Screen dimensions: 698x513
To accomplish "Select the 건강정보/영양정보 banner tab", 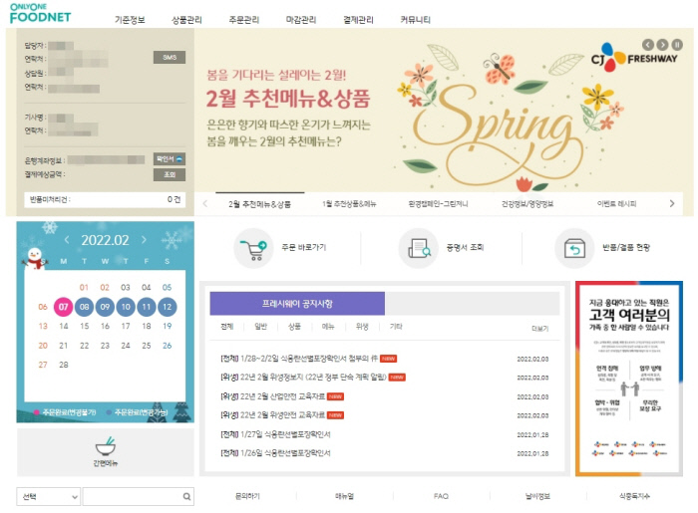I will coord(527,204).
